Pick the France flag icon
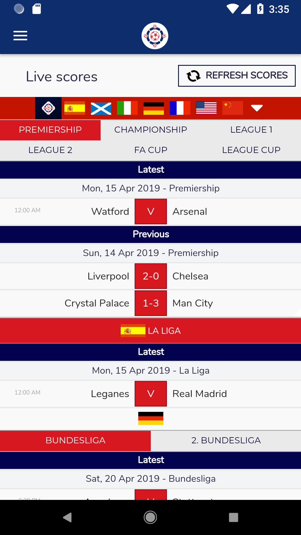301x535 pixels. pos(180,108)
